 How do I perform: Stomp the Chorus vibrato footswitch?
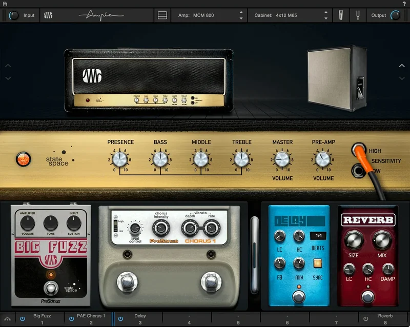[x=211, y=282]
